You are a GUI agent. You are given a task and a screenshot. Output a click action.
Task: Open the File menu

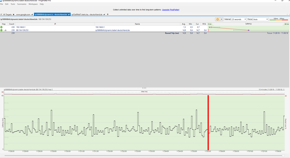click(1, 4)
